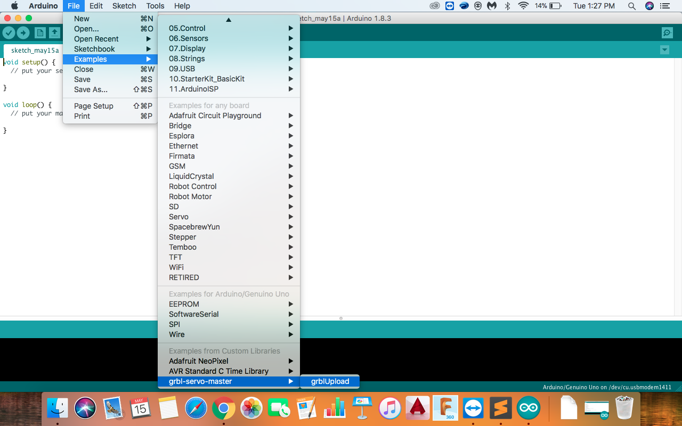Expand the LiquidCrystal examples submenu
Image resolution: width=682 pixels, height=426 pixels.
pyautogui.click(x=229, y=176)
